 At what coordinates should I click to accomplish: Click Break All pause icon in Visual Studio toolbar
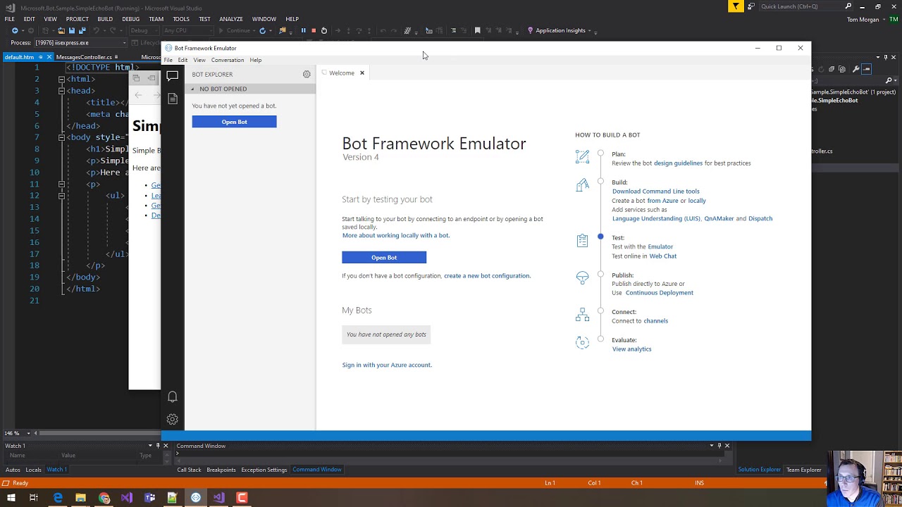(x=303, y=30)
